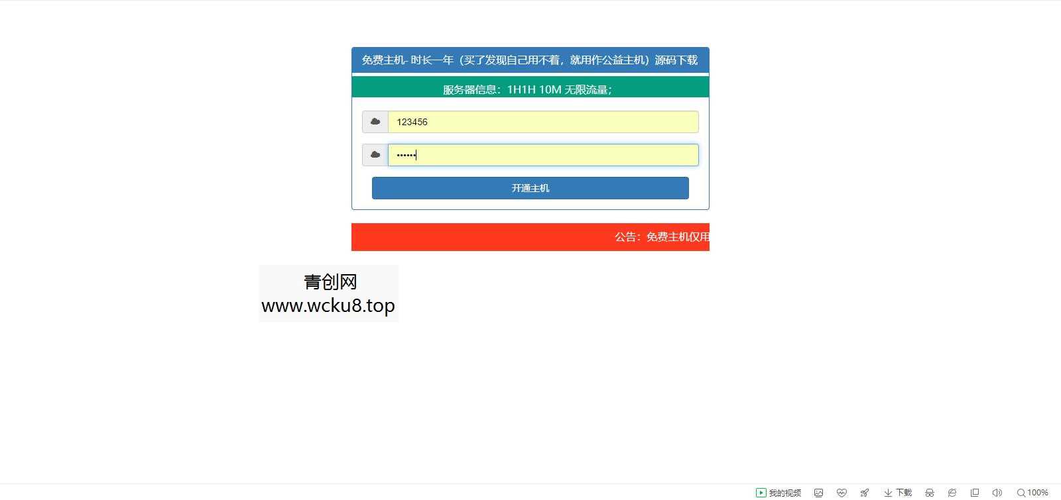1061x500 pixels.
Task: Open 我的视频 in the status bar
Action: (x=779, y=493)
